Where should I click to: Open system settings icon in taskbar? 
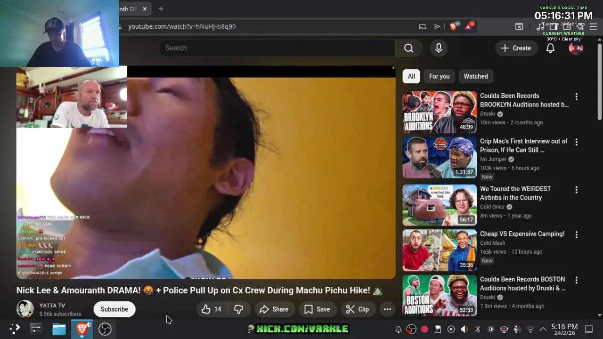[36, 329]
